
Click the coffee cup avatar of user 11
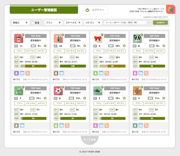coord(19,38)
